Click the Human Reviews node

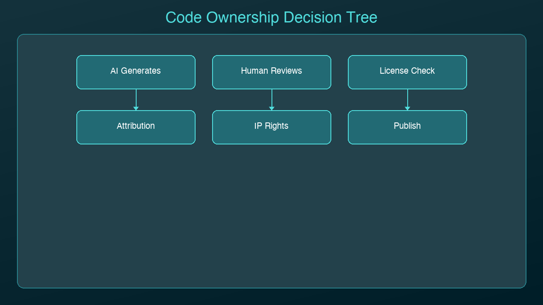point(271,72)
